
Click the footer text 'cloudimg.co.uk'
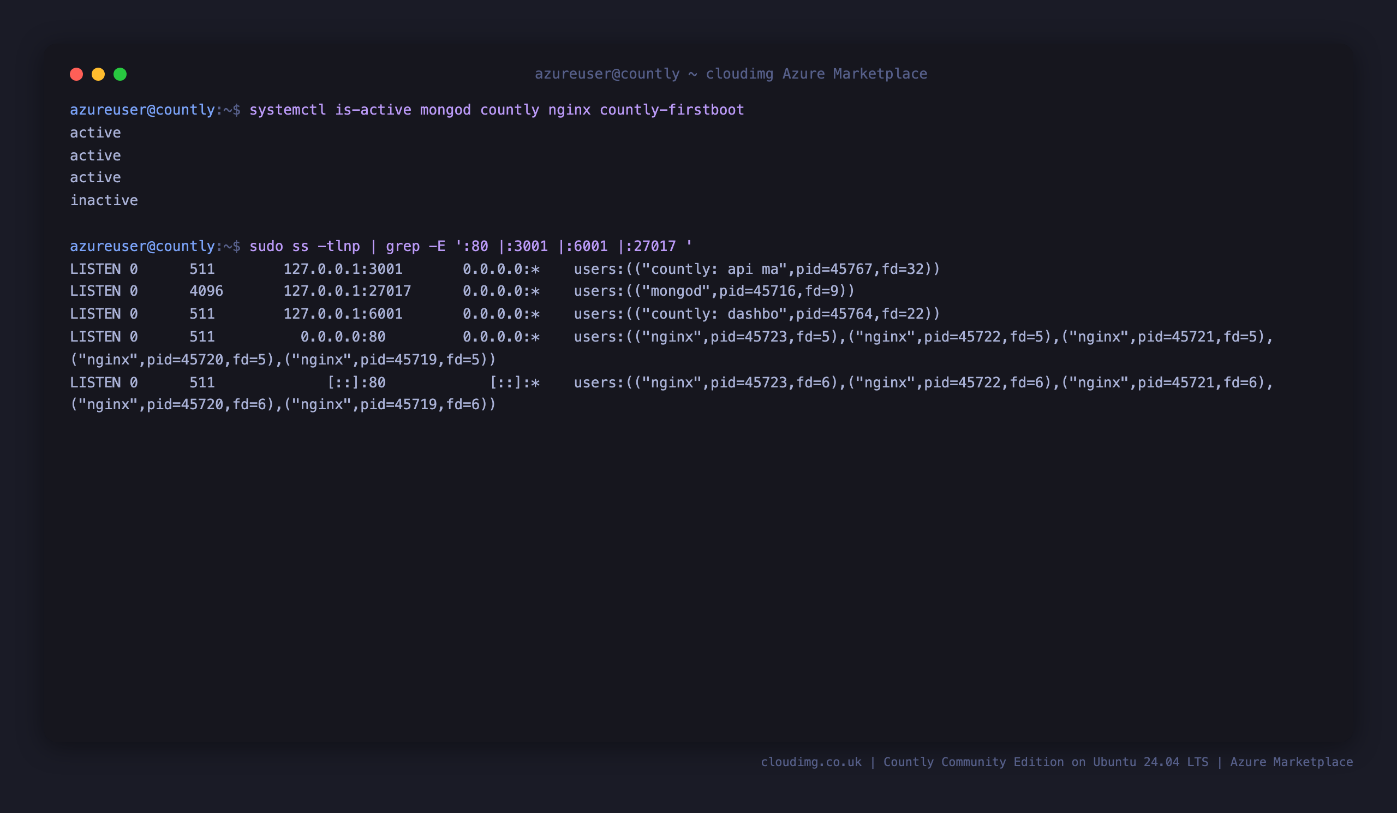coord(811,762)
